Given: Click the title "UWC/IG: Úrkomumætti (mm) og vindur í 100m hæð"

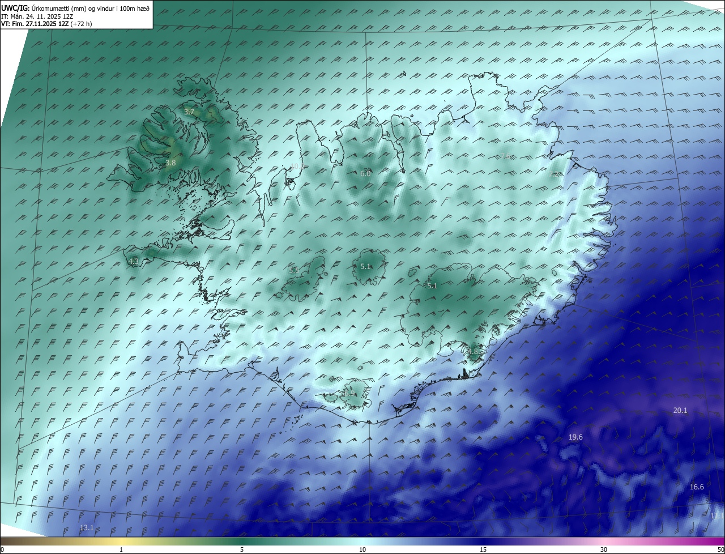Looking at the screenshot, I should click(x=75, y=8).
